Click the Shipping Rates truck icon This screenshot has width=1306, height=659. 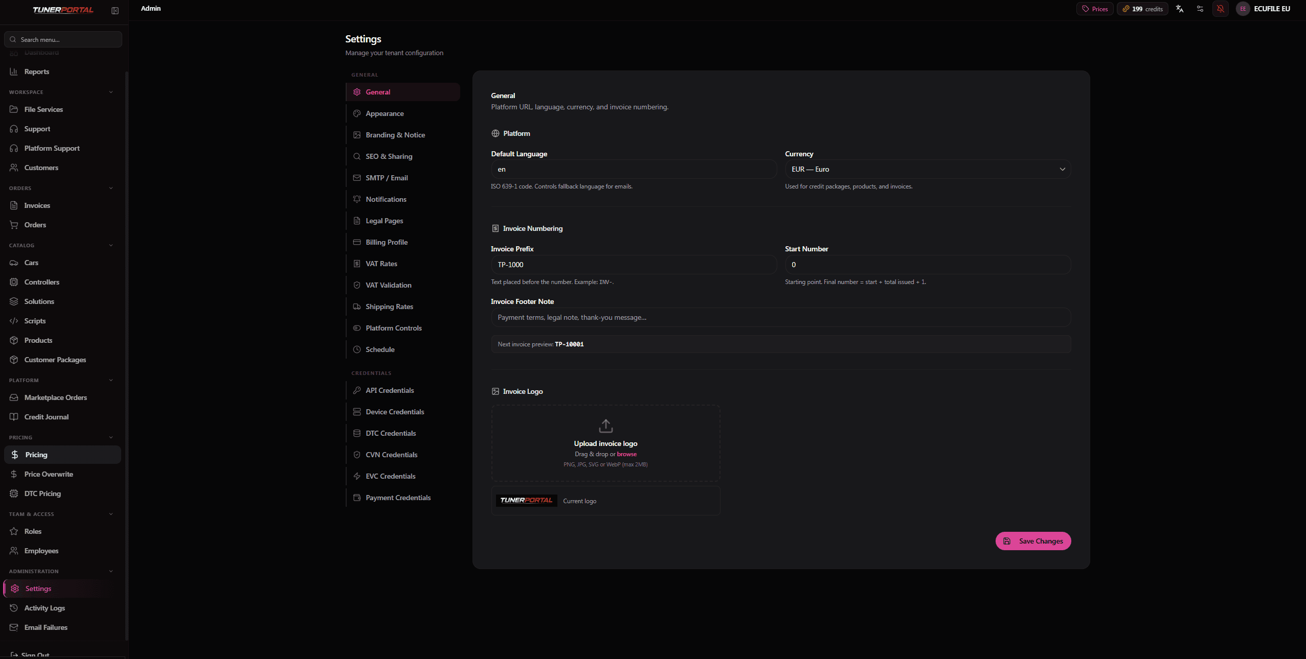(357, 307)
